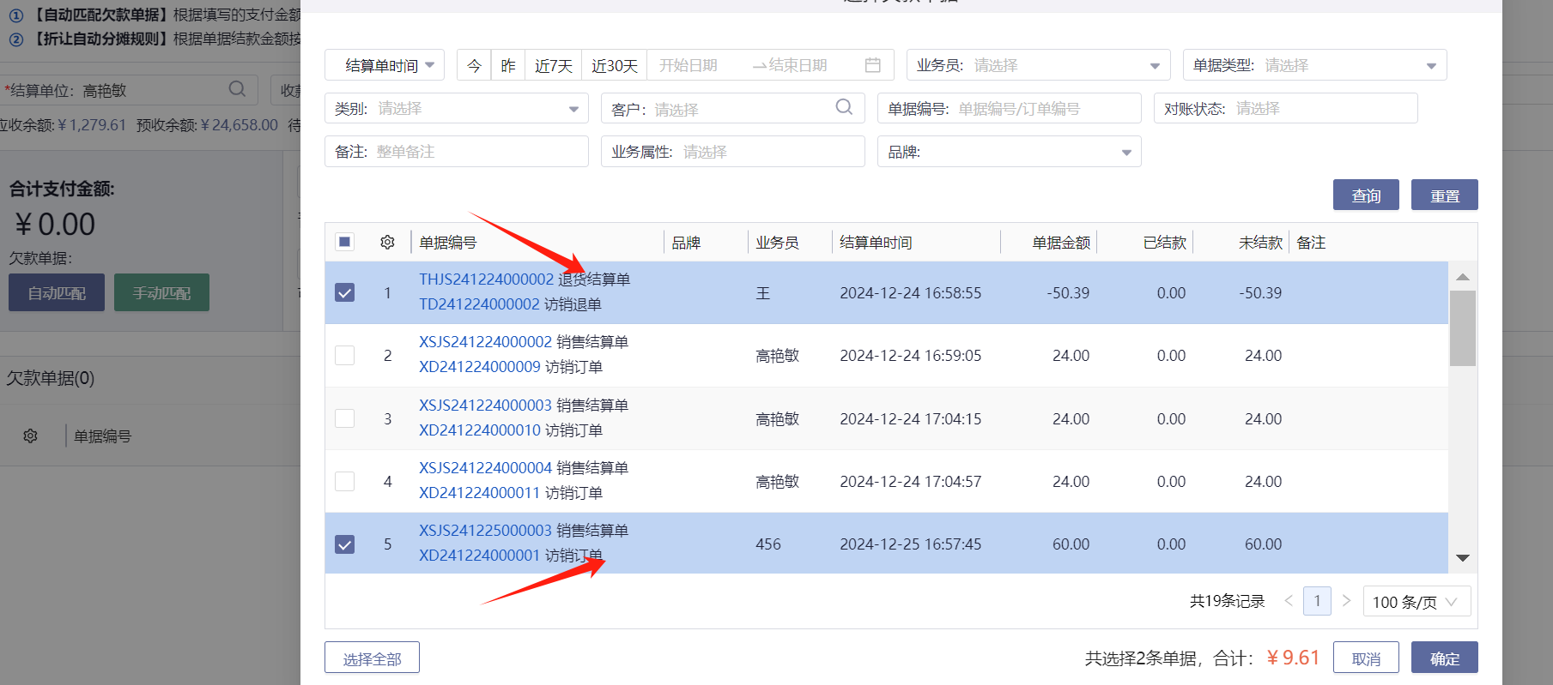This screenshot has width=1553, height=685.
Task: Open the 业务员 dropdown
Action: pos(1038,65)
